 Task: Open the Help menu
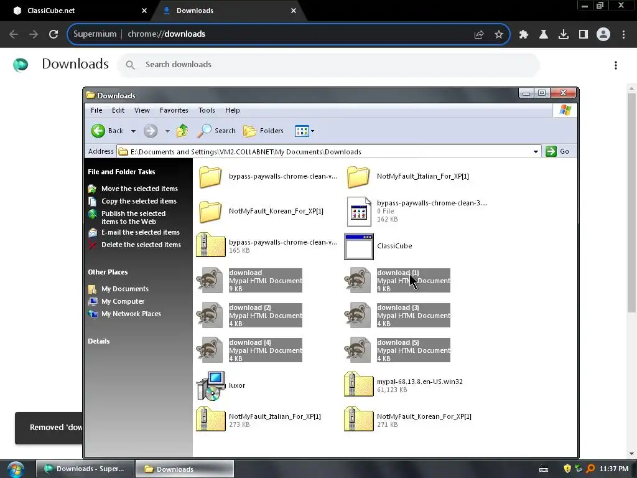(233, 110)
